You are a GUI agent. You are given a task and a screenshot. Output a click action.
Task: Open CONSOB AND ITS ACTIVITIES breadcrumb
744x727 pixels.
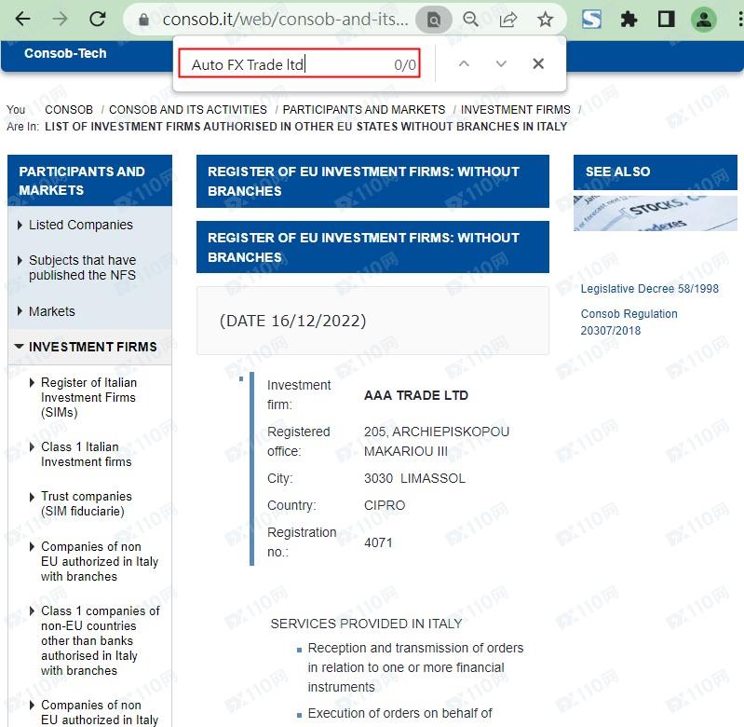(x=188, y=110)
